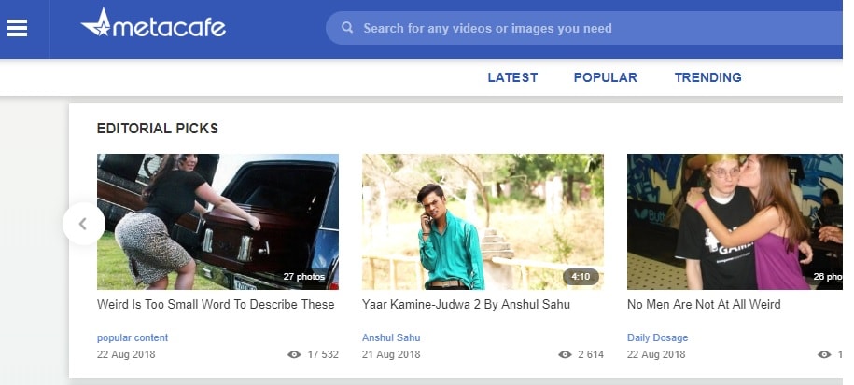Image resolution: width=854 pixels, height=385 pixels.
Task: Click the search magnifier icon
Action: click(x=347, y=28)
